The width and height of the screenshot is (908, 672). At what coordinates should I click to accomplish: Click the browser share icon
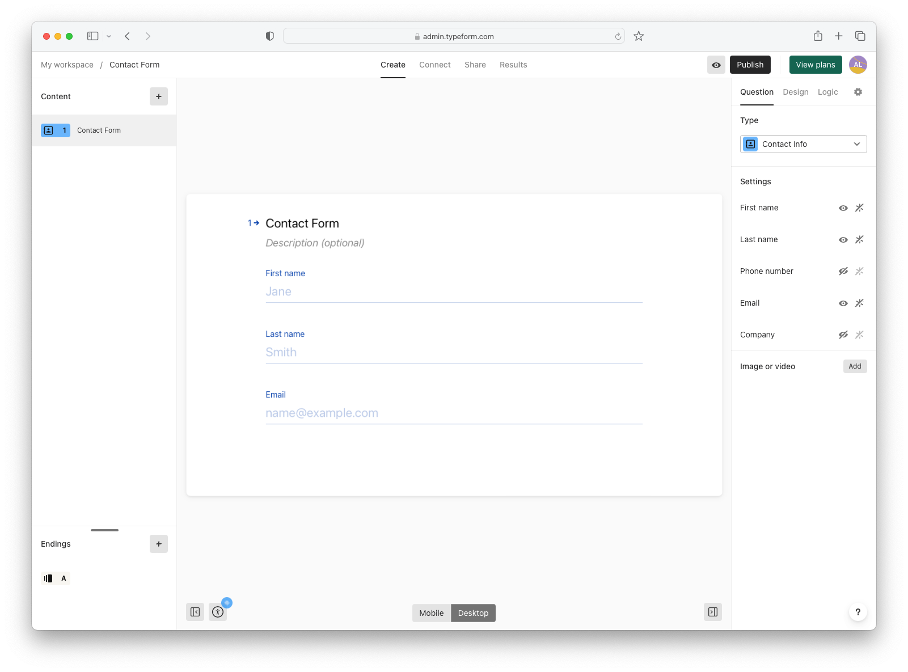click(818, 36)
